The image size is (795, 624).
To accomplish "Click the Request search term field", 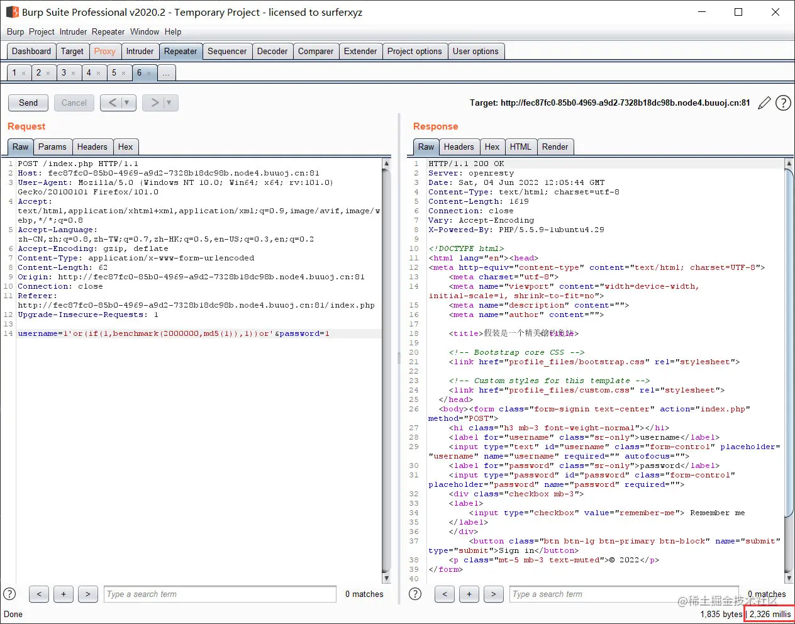I will 220,594.
